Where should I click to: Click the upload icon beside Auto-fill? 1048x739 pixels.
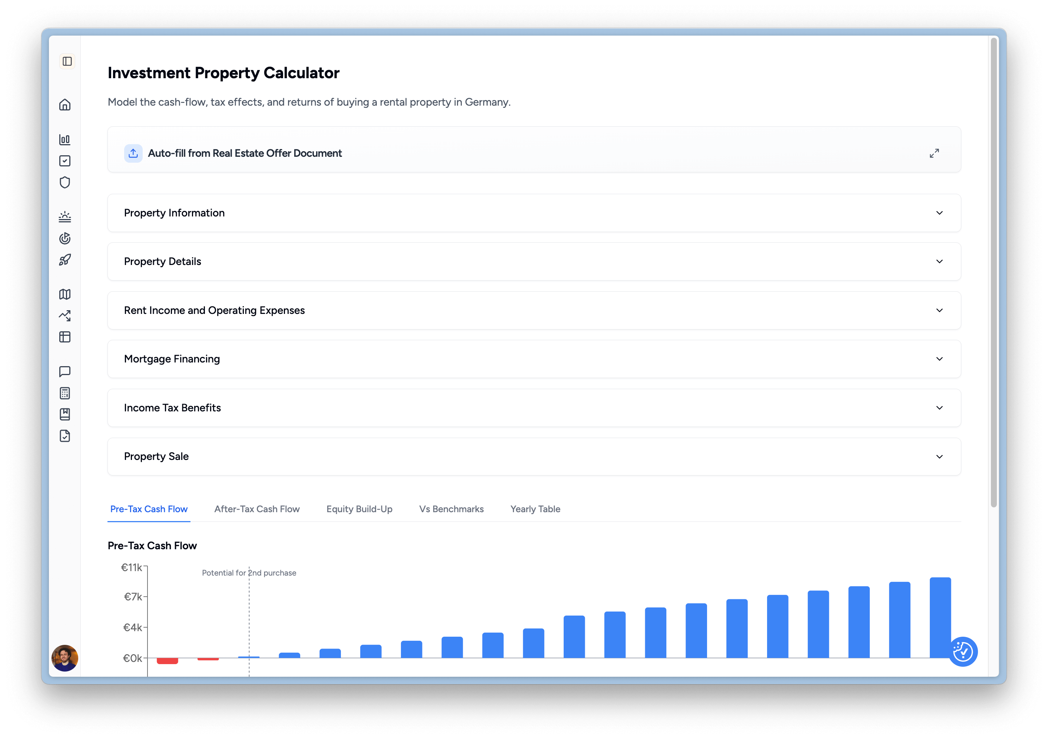pyautogui.click(x=133, y=153)
